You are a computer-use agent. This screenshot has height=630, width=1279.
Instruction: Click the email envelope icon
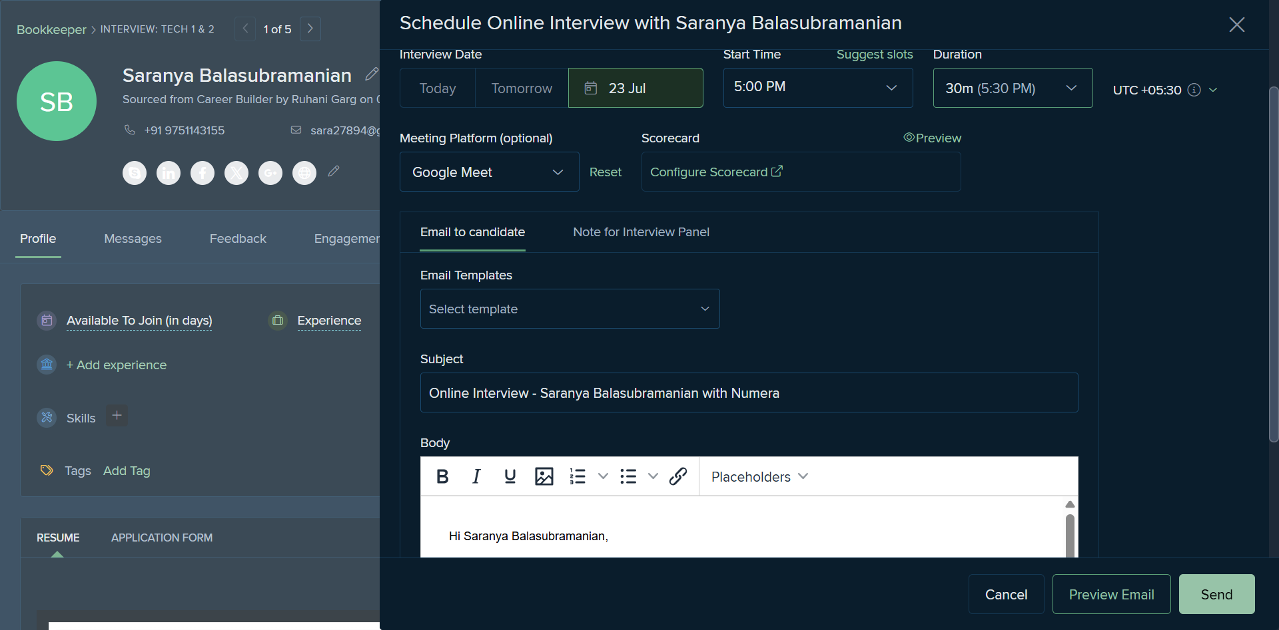coord(296,130)
